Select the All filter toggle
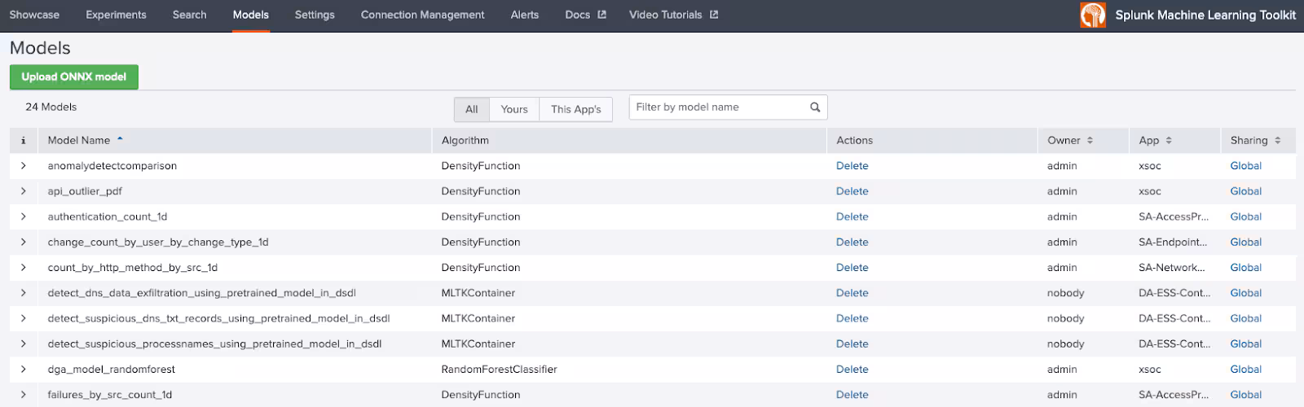 point(471,109)
